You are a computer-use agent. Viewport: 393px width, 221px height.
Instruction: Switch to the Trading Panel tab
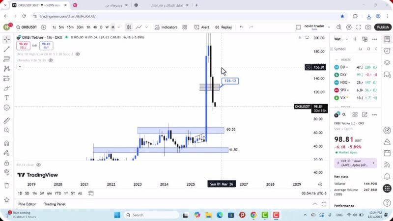point(55,204)
